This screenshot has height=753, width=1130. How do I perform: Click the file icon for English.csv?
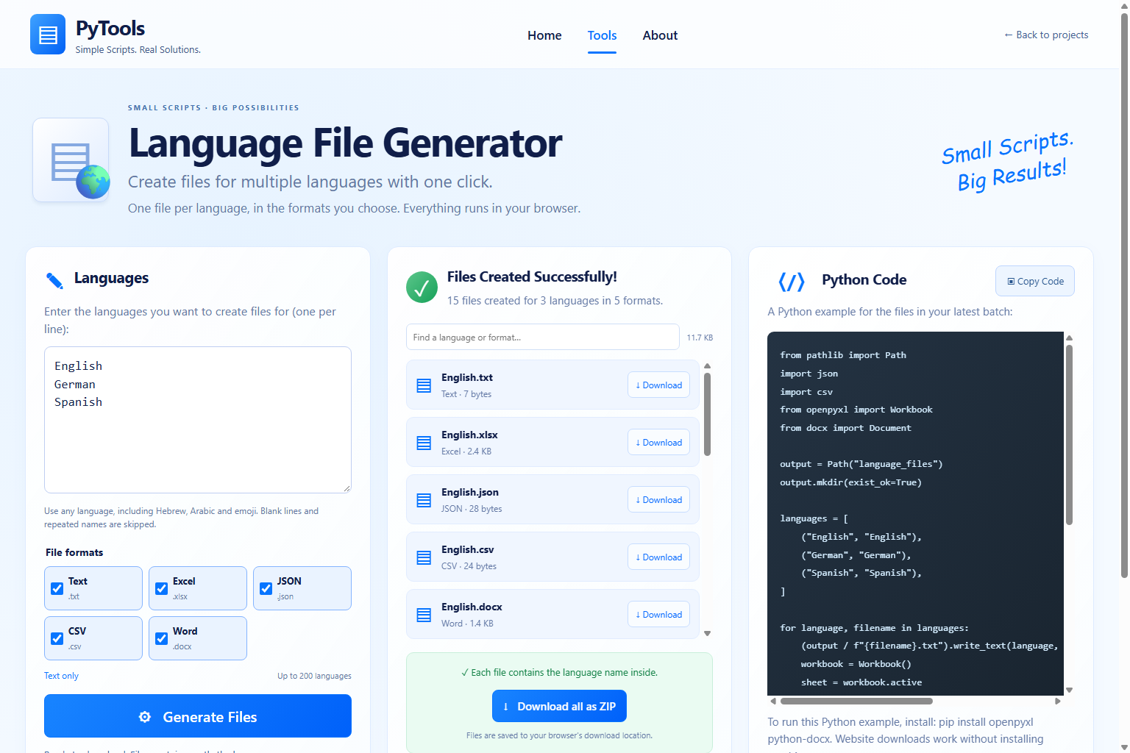[x=424, y=557]
